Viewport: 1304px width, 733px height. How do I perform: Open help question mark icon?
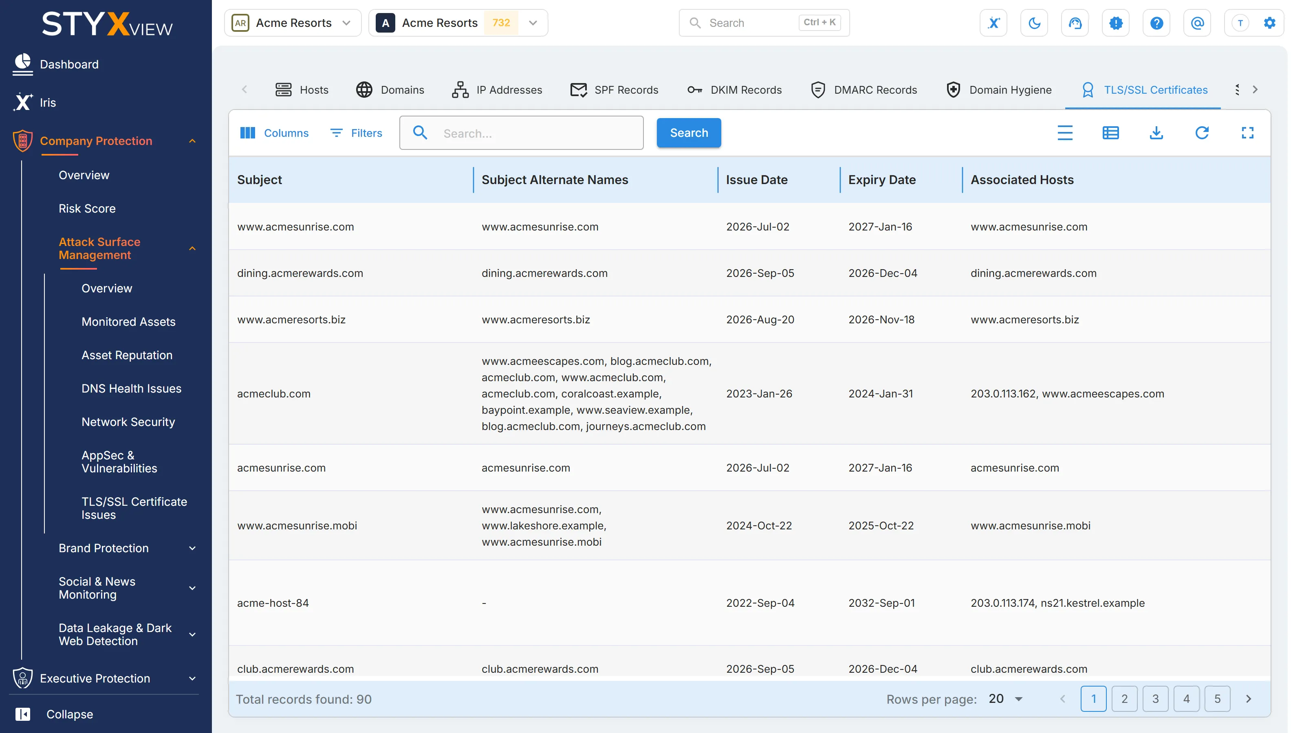(1157, 23)
